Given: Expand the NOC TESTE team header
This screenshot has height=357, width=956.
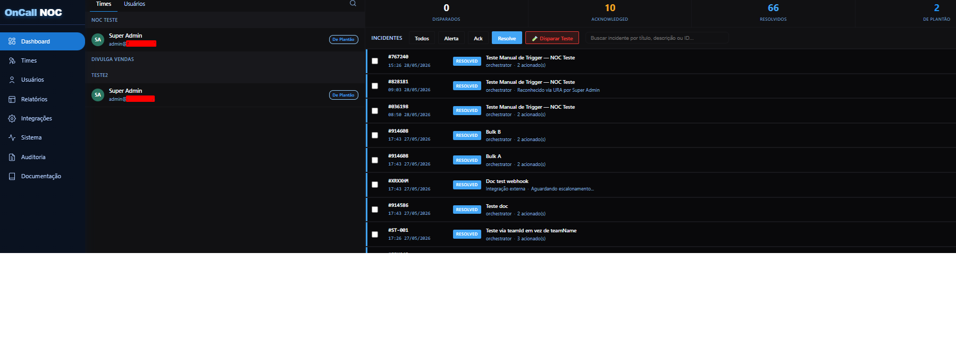Looking at the screenshot, I should [x=225, y=20].
